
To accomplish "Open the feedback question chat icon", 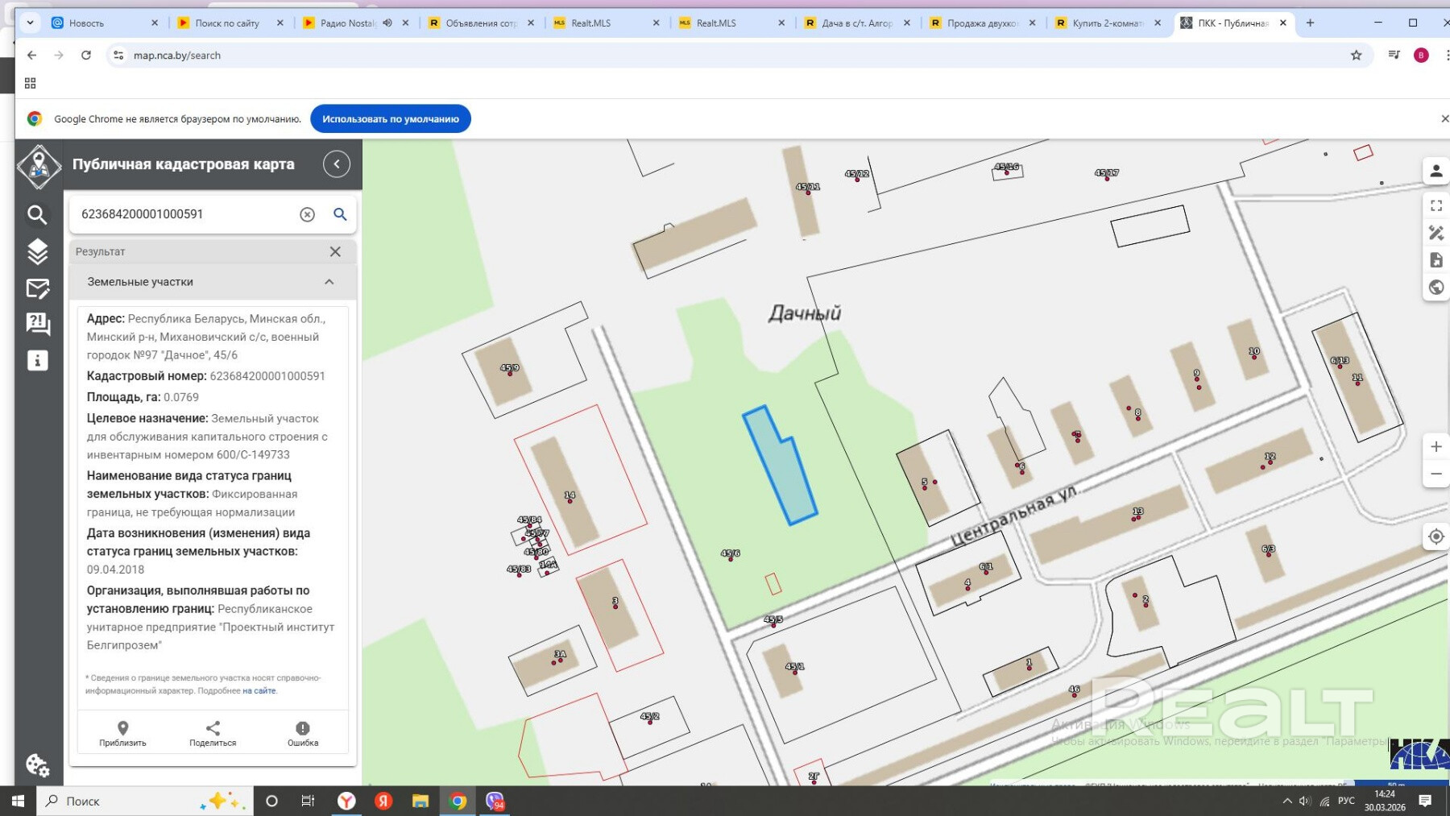I will [37, 324].
